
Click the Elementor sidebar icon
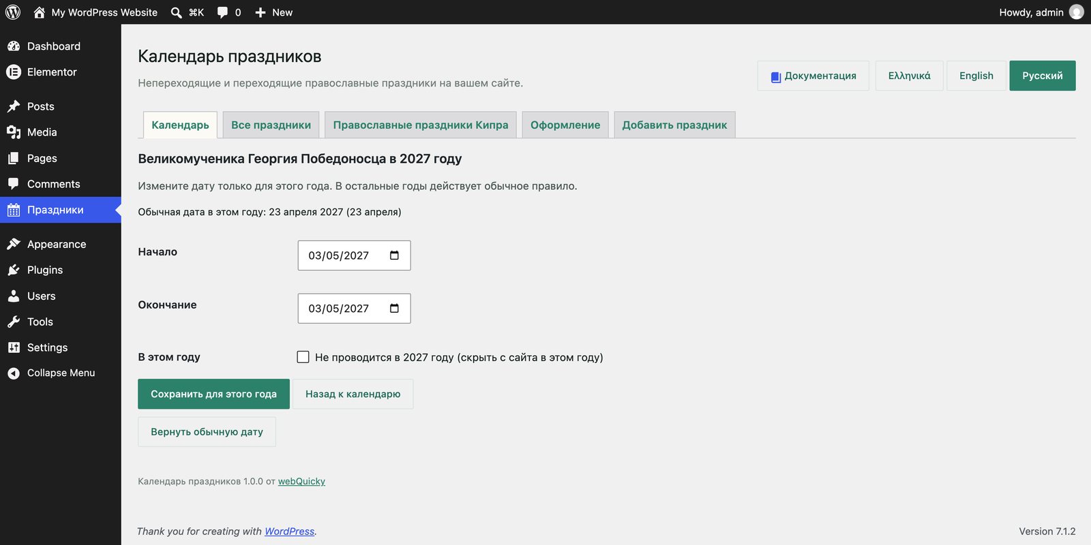(14, 72)
